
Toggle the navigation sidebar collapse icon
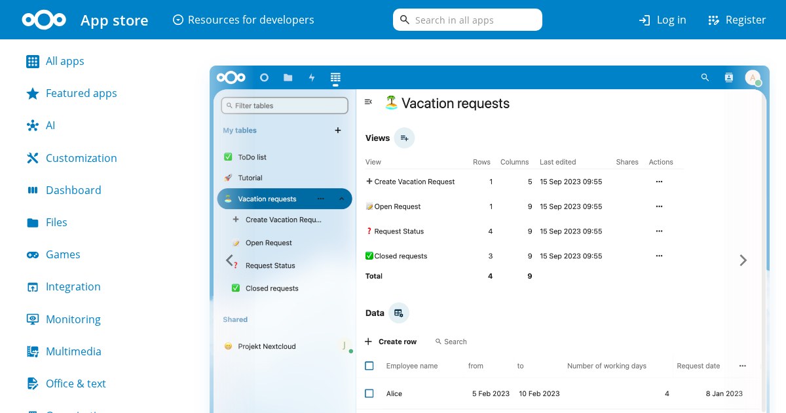368,102
